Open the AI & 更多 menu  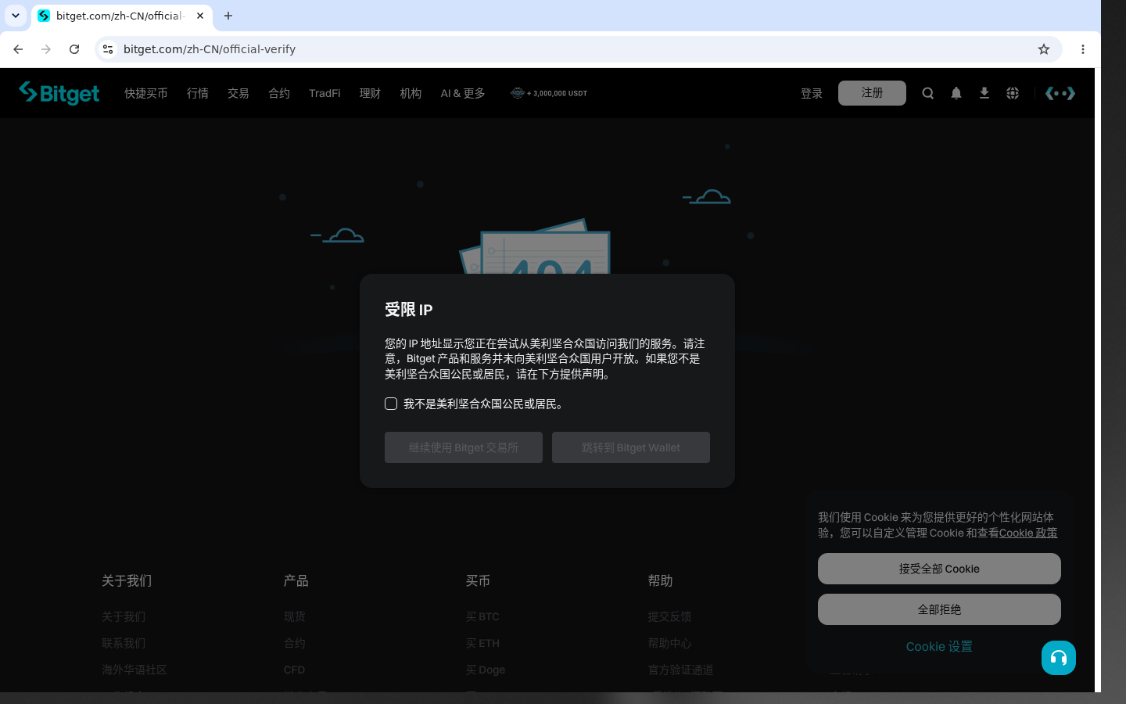click(x=463, y=93)
